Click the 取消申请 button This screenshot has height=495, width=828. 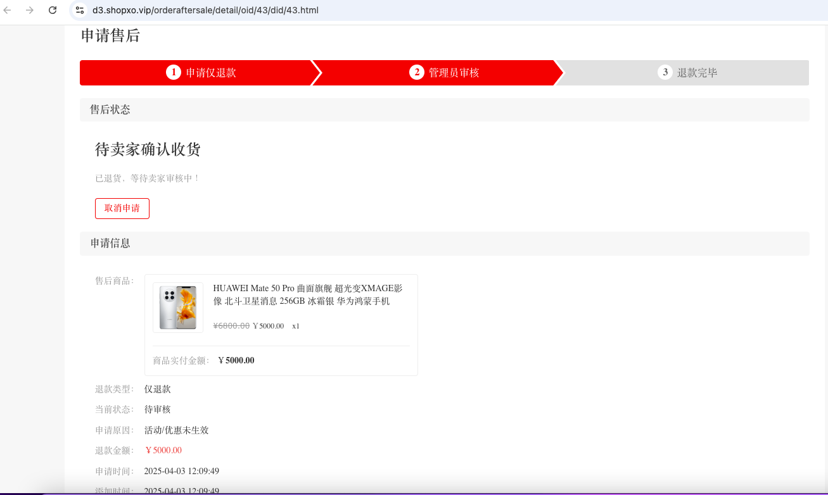[x=122, y=208]
